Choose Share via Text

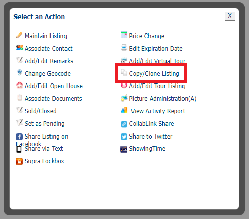click(x=44, y=149)
